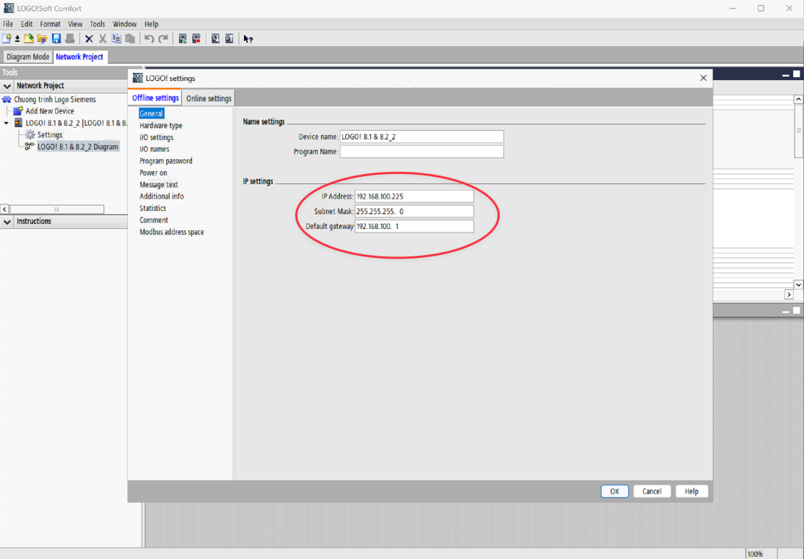Collapse the Instructions panel chevron

coord(8,222)
